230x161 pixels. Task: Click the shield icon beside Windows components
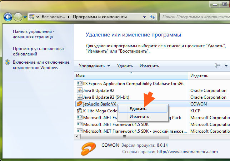tap(7, 62)
